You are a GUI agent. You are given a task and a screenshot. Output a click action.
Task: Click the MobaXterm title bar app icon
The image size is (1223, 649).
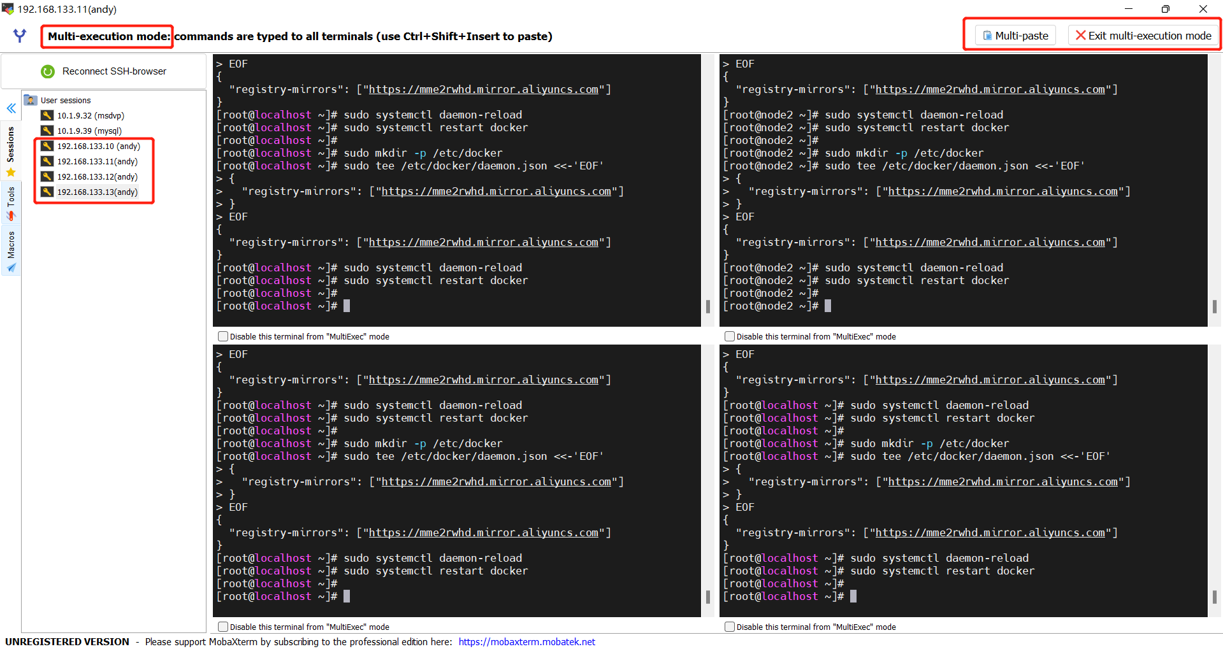(8, 9)
